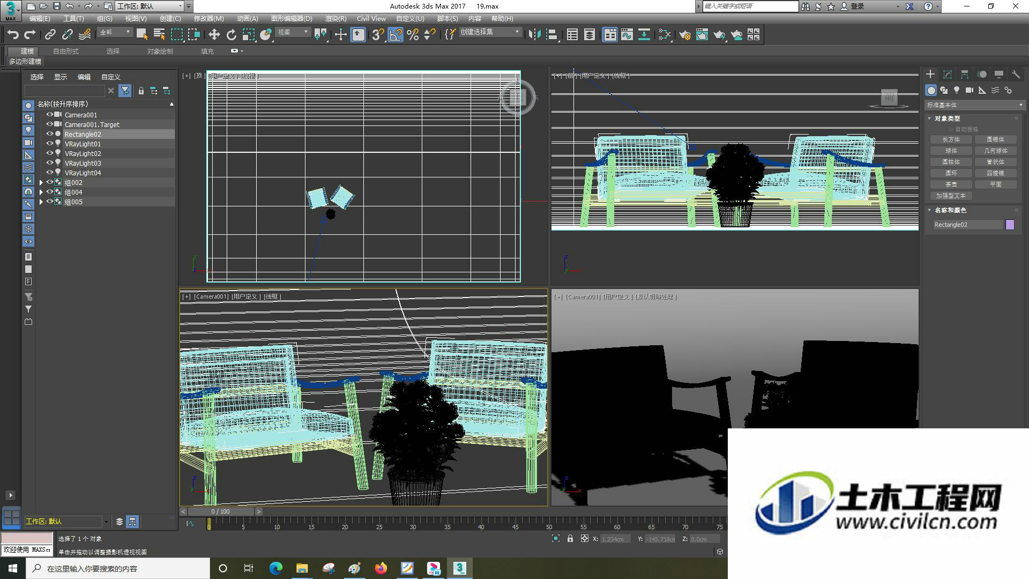Open Select by Name dialog icon
Screen dimensions: 1029x579
coord(159,35)
